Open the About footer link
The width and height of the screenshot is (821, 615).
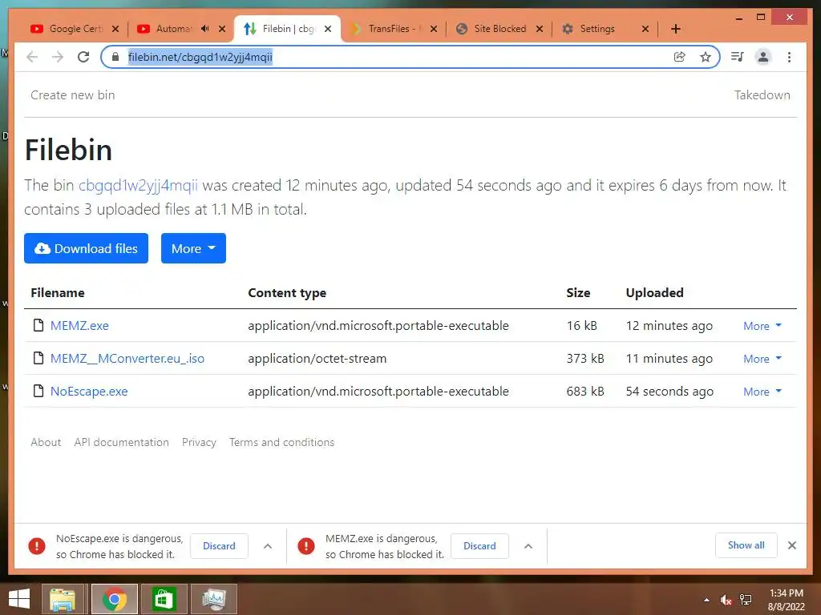46,442
